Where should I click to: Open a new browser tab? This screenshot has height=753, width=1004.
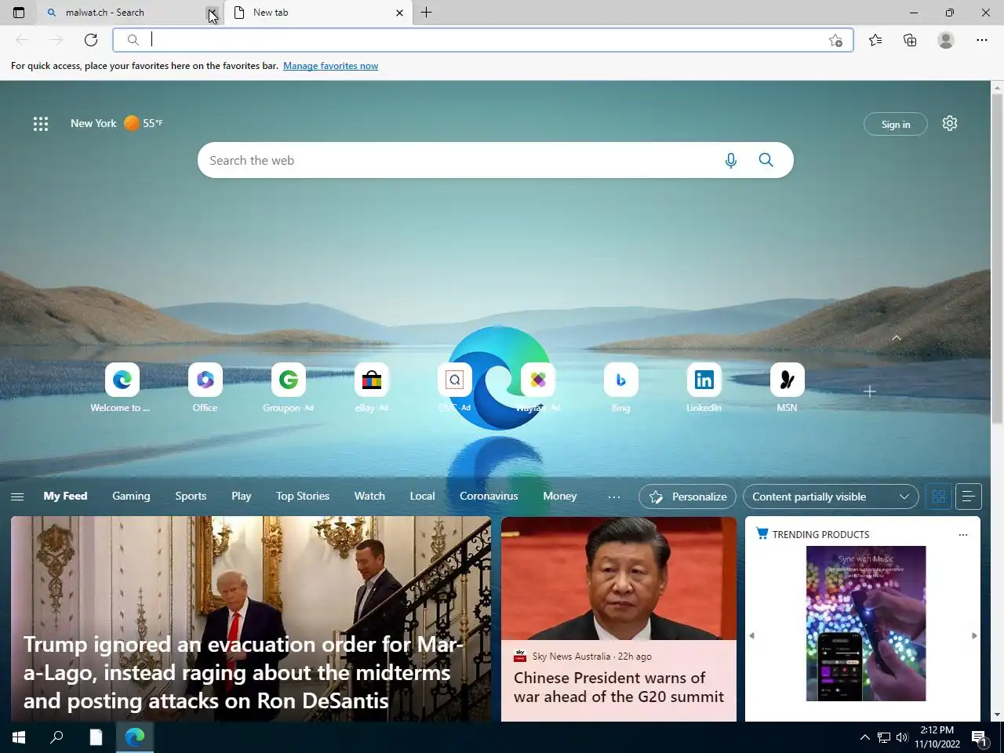coord(427,13)
